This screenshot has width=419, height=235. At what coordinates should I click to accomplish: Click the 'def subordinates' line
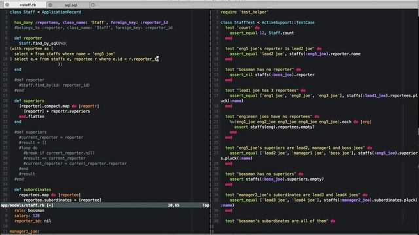pyautogui.click(x=33, y=189)
